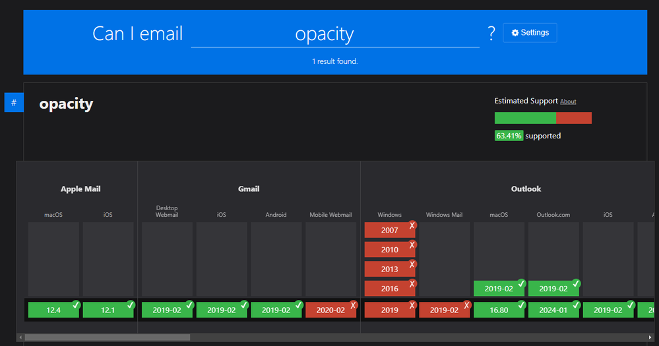Select Outlook macOS 16.80 cell

(x=499, y=310)
